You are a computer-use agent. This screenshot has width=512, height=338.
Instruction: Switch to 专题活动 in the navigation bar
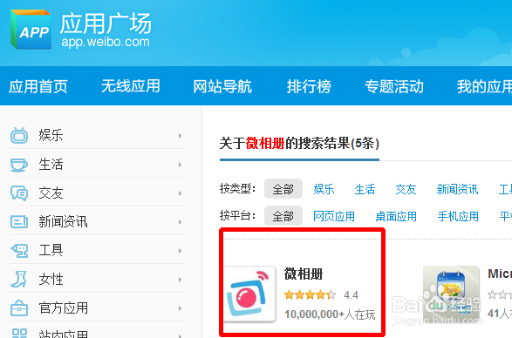coord(394,86)
